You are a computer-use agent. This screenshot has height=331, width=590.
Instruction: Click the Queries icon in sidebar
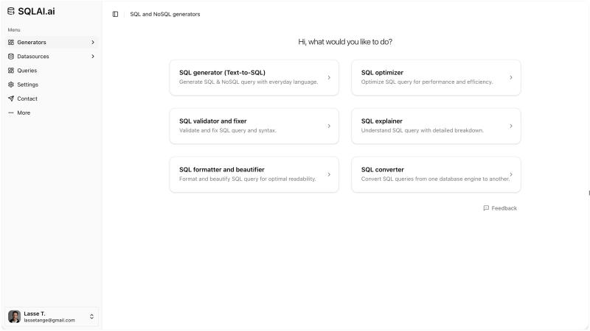click(11, 71)
